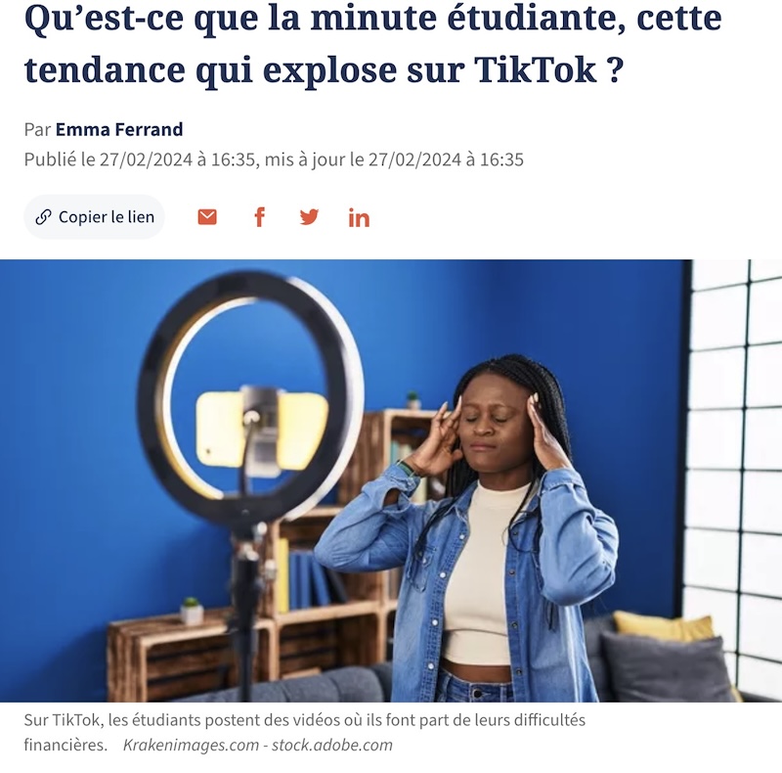Share the article on Facebook
The width and height of the screenshot is (782, 773).
259,217
